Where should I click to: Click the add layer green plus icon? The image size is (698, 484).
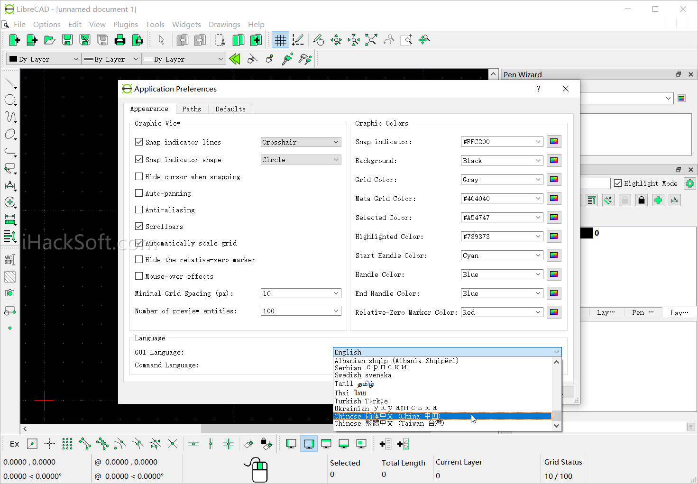point(658,200)
